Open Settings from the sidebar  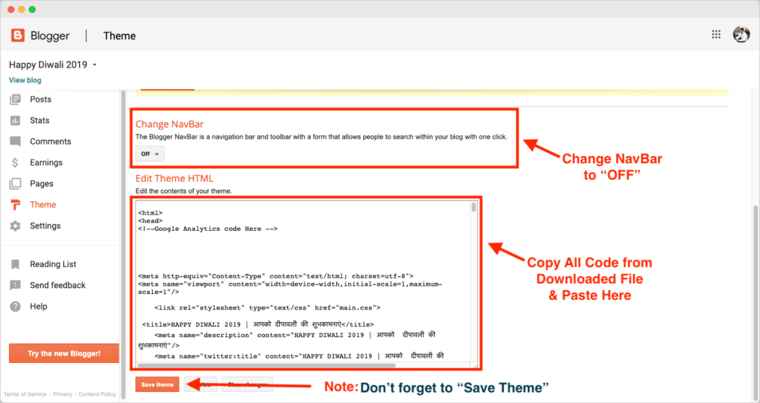(x=45, y=226)
